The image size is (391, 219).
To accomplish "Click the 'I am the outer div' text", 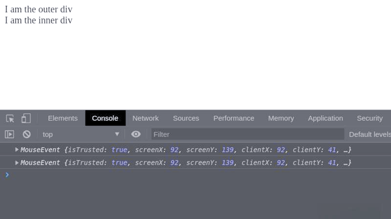I will pyautogui.click(x=39, y=9).
